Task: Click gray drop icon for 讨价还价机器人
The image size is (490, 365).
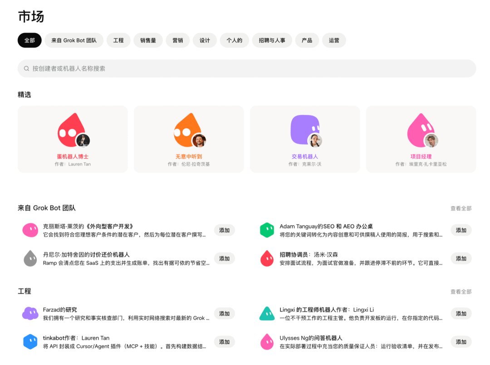Action: [x=30, y=258]
